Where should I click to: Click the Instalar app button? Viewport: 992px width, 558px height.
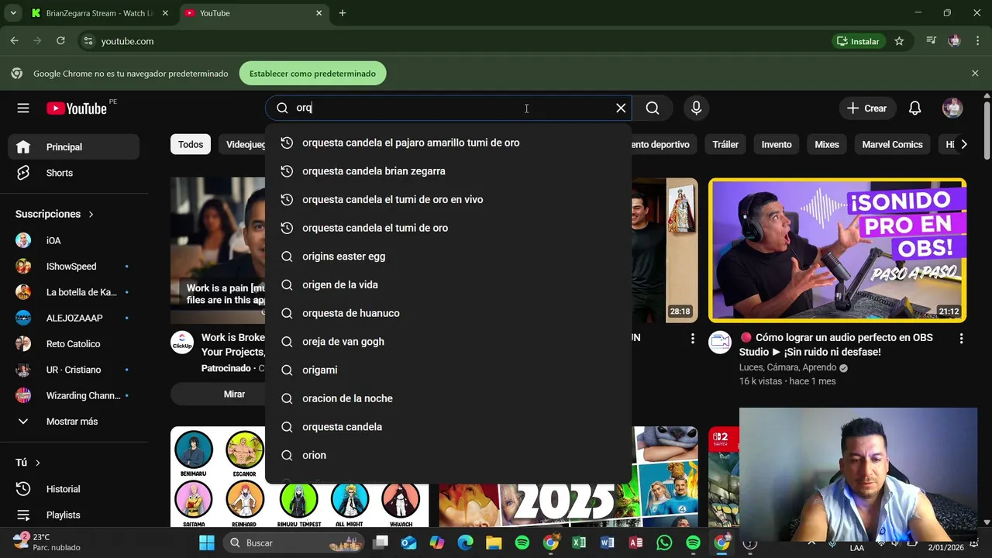click(x=858, y=41)
